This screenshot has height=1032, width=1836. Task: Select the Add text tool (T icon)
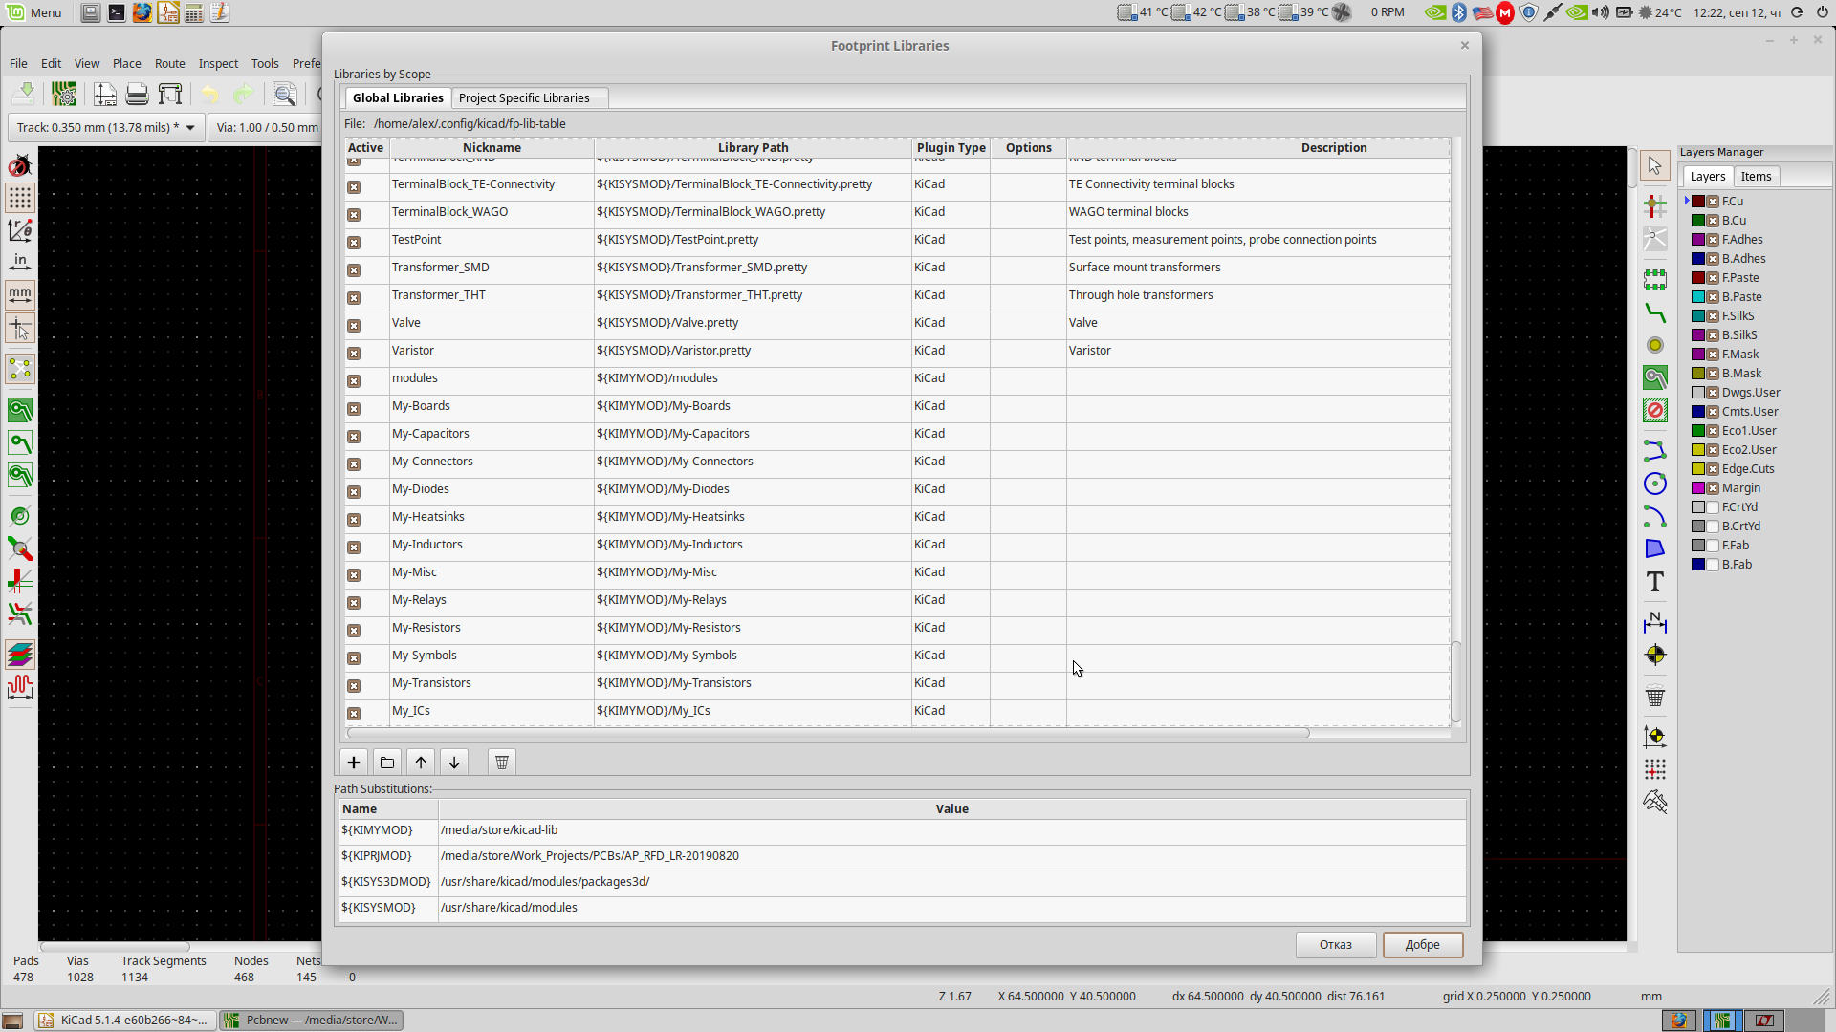[1655, 581]
